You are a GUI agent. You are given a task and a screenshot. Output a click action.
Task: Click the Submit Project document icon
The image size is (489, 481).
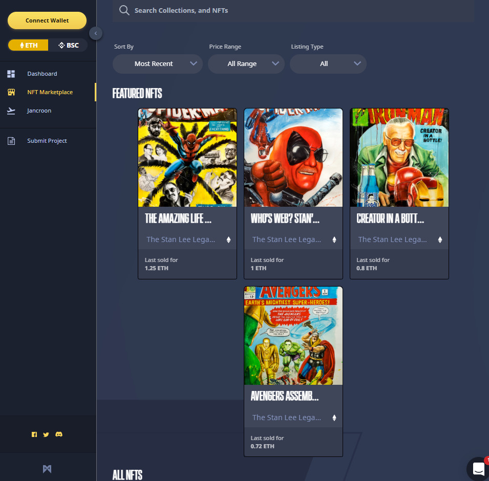11,141
